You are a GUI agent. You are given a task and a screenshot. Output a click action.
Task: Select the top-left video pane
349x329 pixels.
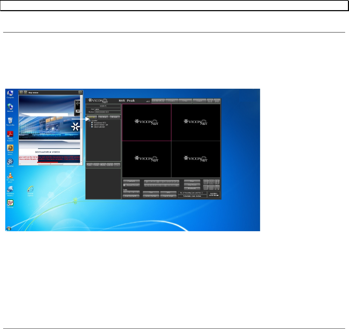tap(147, 123)
